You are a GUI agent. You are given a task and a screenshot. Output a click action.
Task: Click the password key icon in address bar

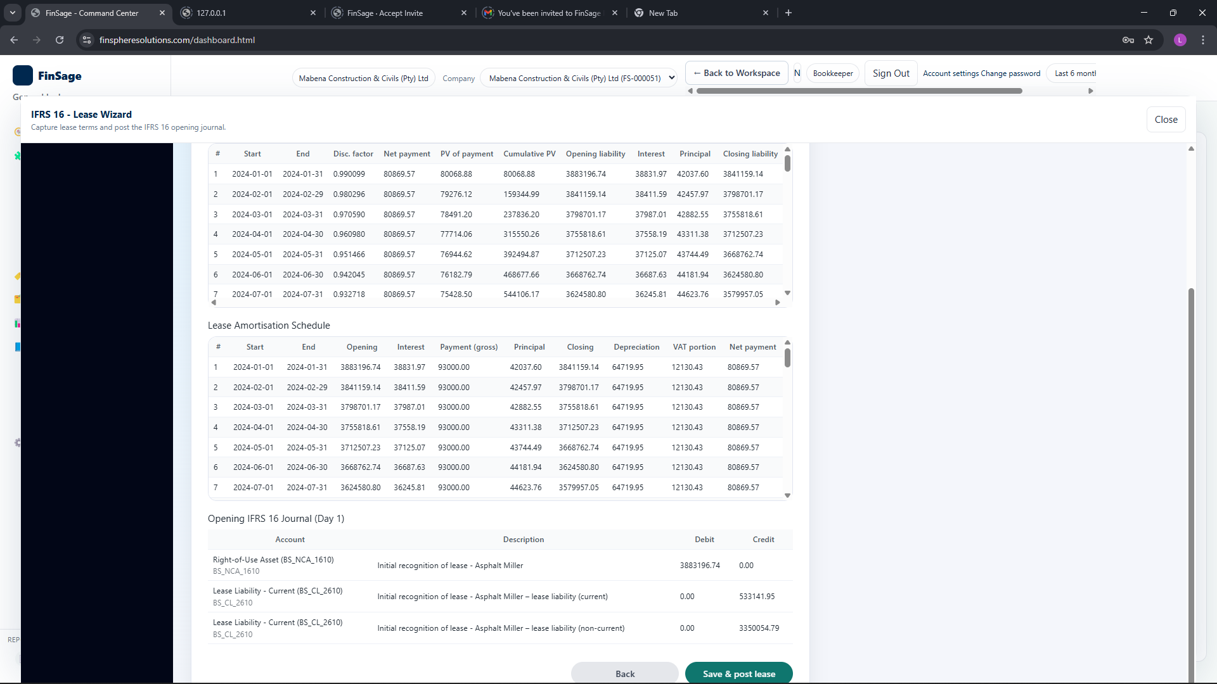[x=1128, y=40]
